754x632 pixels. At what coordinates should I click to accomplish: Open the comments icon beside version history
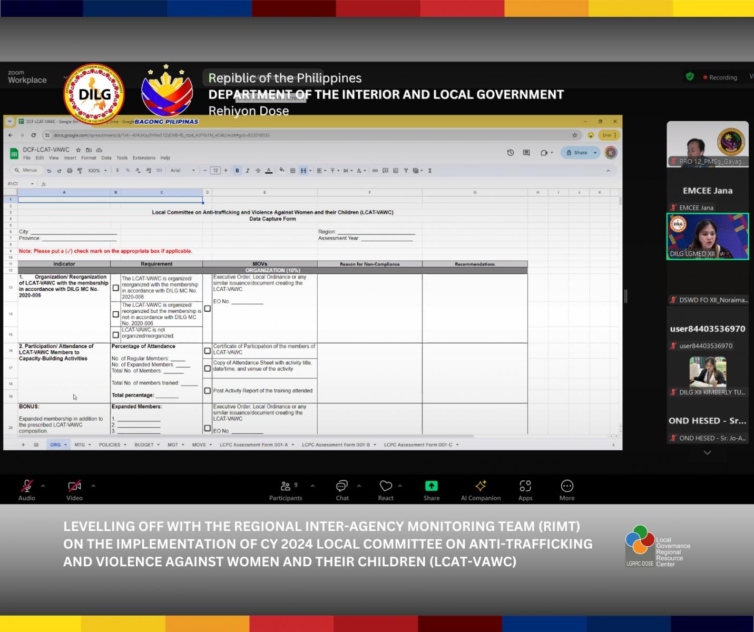tap(526, 153)
